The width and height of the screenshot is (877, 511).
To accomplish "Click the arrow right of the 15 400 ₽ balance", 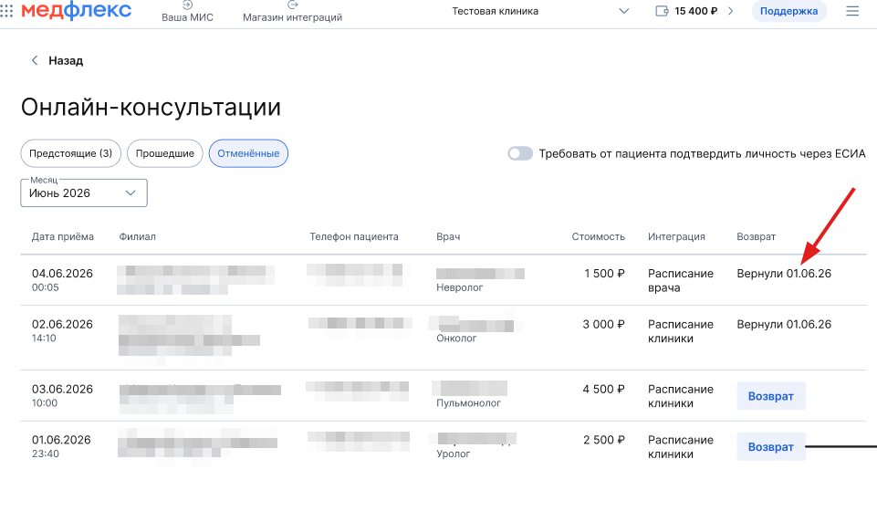I will pos(731,12).
